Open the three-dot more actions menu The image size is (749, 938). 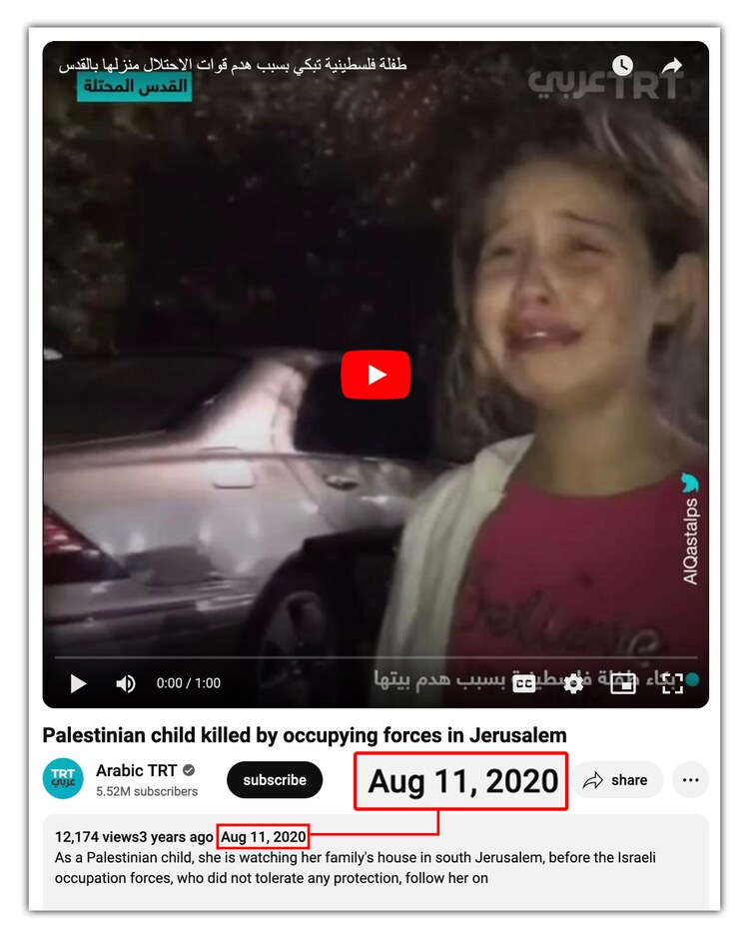pyautogui.click(x=690, y=780)
